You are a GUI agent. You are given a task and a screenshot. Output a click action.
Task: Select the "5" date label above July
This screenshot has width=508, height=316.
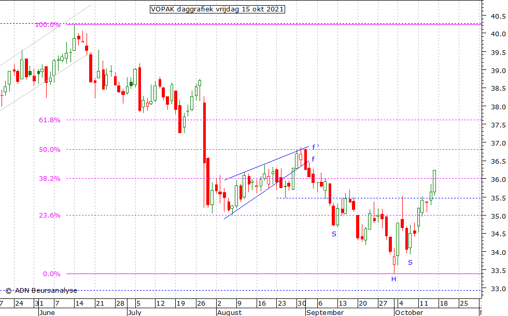click(138, 304)
